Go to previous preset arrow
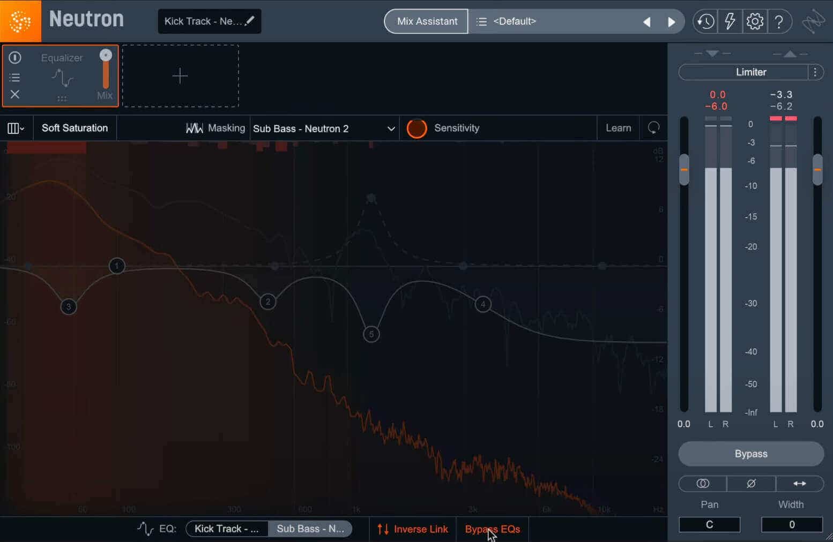Screen dimensions: 833x542 coord(646,22)
